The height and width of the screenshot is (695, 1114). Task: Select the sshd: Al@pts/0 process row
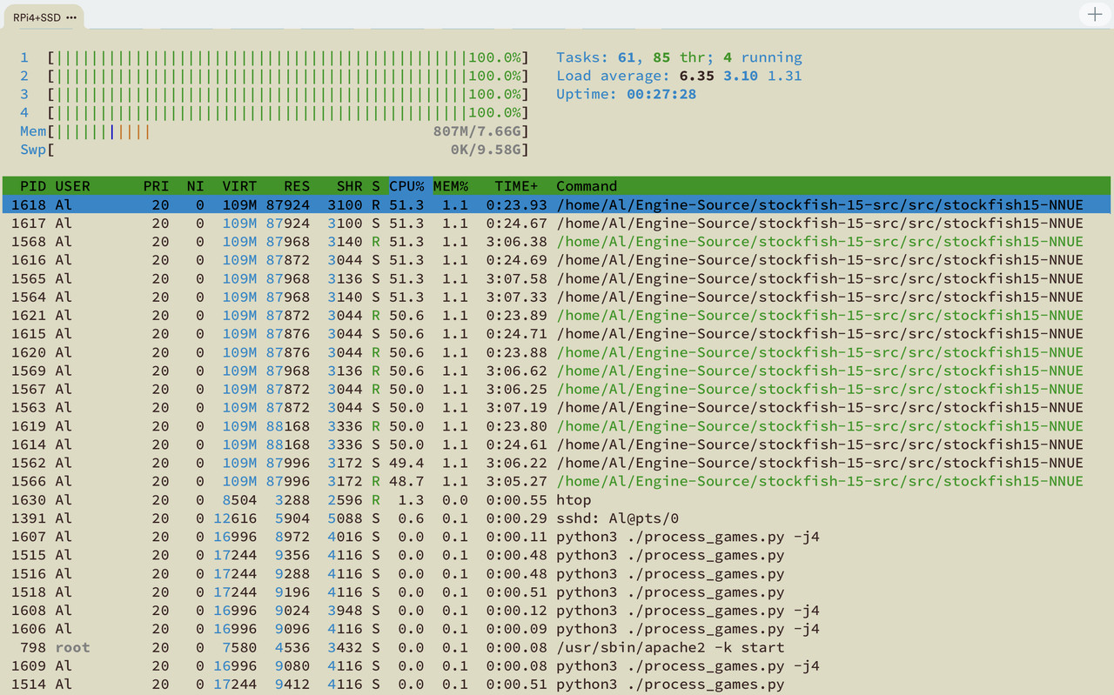point(557,518)
